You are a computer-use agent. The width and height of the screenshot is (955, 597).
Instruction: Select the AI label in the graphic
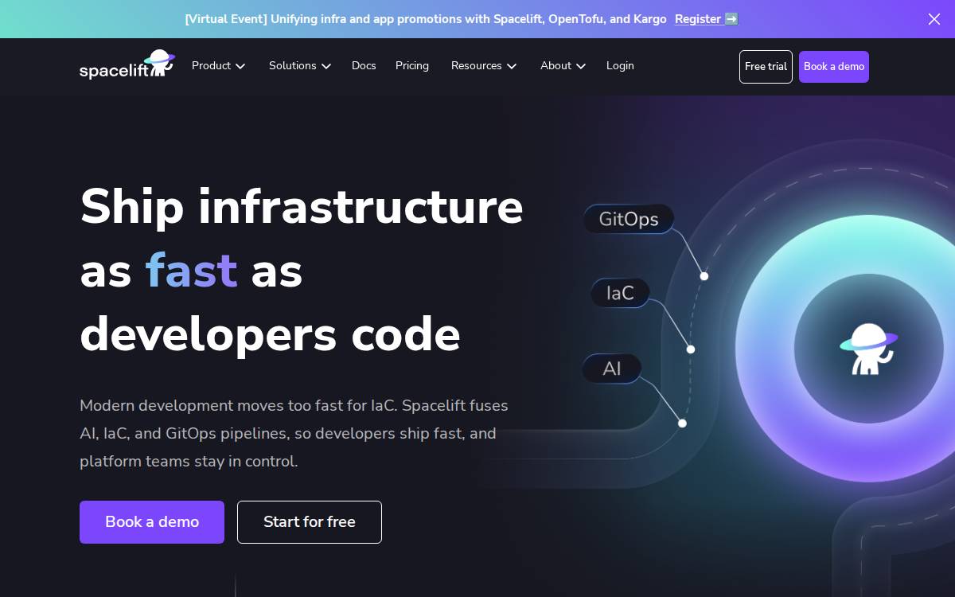tap(612, 369)
